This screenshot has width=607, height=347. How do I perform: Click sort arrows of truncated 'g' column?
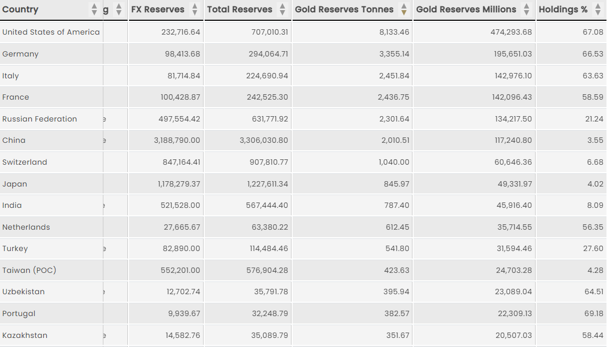tap(119, 9)
